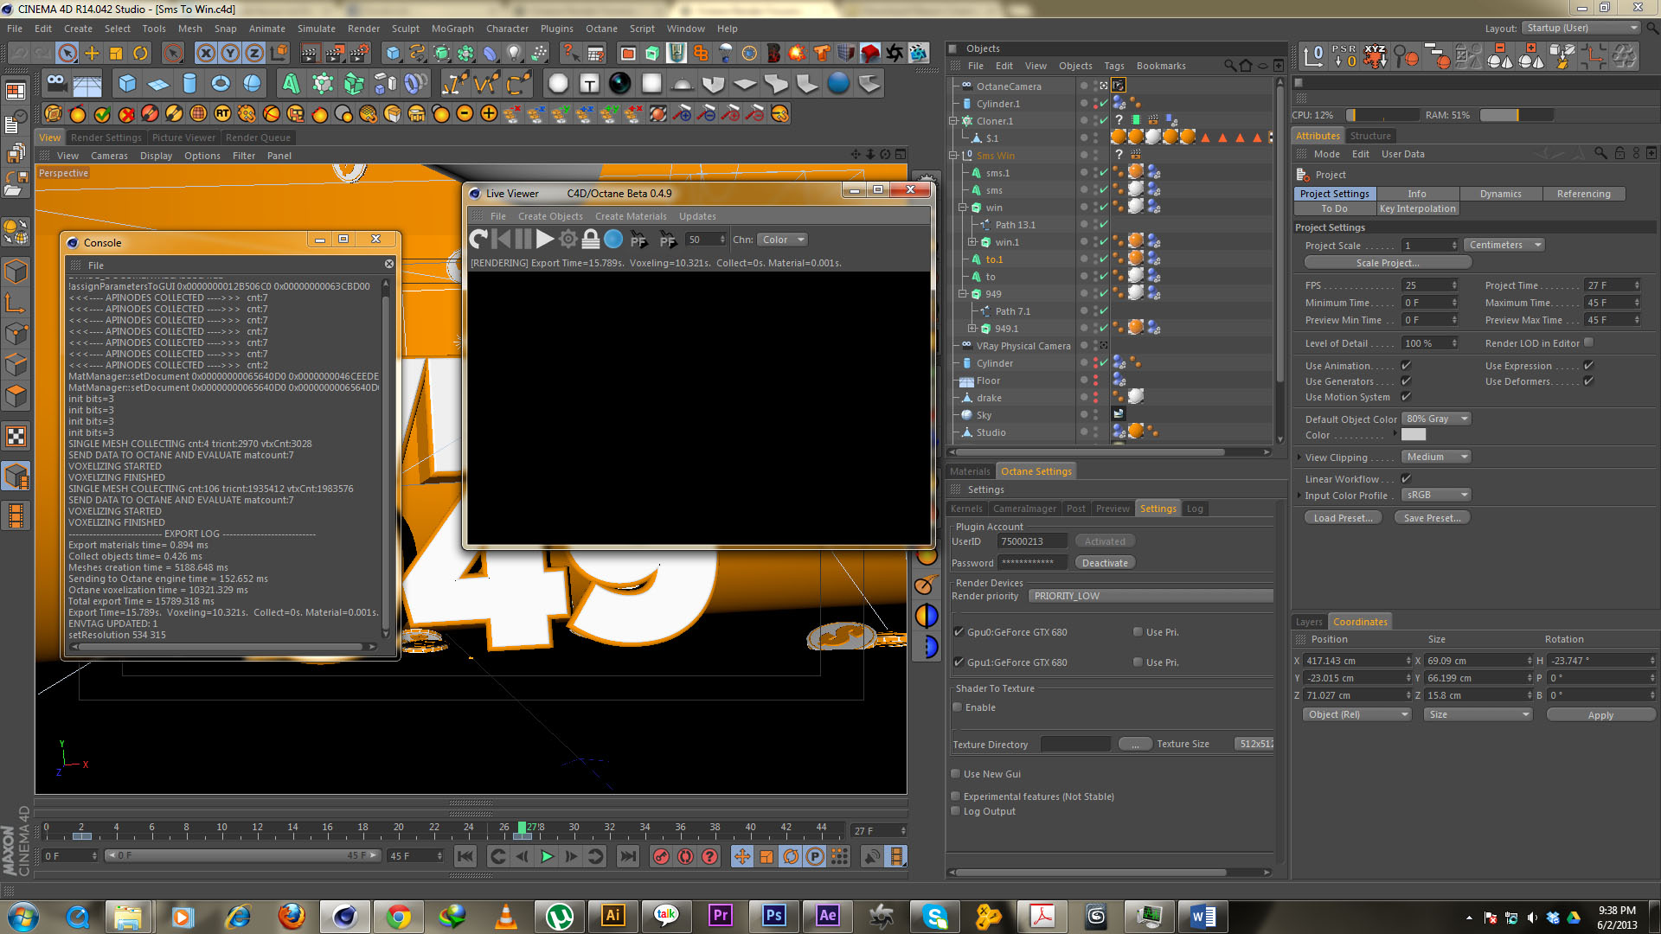Toggle Gpu0 GeForce GTX 680 checkbox

(959, 632)
